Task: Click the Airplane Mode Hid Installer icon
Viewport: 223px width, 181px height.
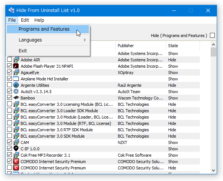Action: pos(16,79)
